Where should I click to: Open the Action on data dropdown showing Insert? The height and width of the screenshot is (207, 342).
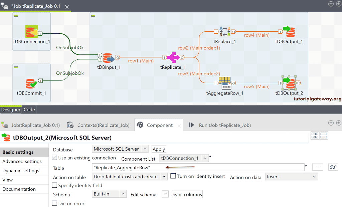pyautogui.click(x=291, y=177)
